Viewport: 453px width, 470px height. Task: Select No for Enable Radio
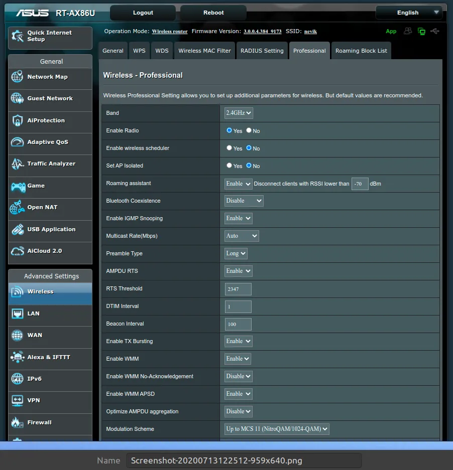click(x=250, y=130)
